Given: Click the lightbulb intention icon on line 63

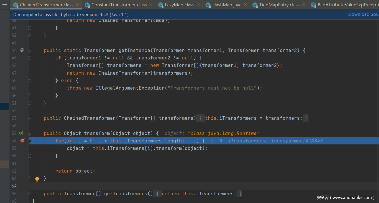Looking at the screenshot, I should click(x=37, y=179).
